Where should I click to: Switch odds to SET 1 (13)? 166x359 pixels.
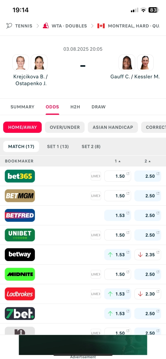coord(58,146)
